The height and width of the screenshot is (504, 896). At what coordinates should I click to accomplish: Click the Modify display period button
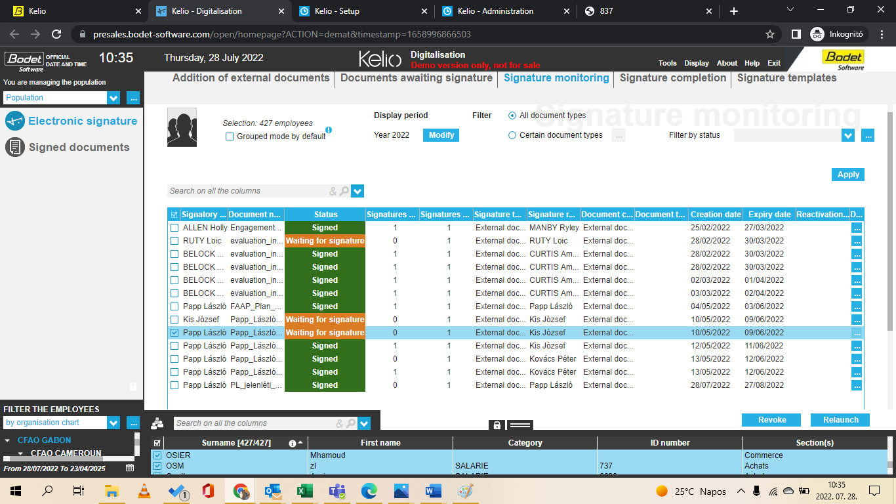coord(441,135)
